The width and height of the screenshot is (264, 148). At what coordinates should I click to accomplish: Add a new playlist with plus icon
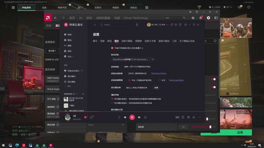click(x=83, y=94)
